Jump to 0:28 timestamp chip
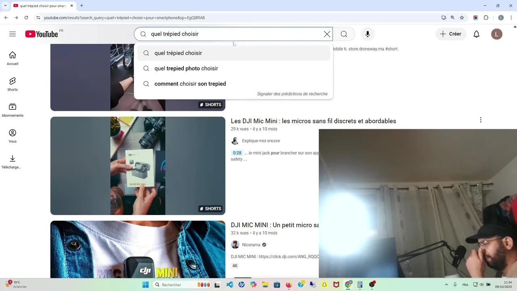The height and width of the screenshot is (291, 517). pos(237,153)
